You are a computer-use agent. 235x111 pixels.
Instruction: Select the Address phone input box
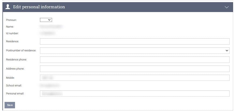135,68
